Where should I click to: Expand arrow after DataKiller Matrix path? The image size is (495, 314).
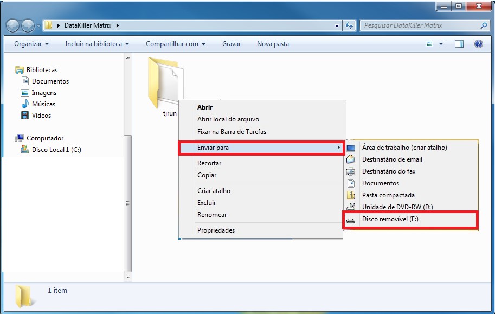[x=118, y=25]
